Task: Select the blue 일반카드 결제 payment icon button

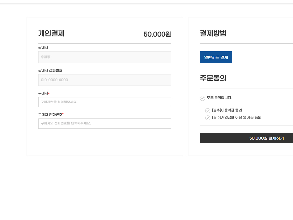Action: coord(216,57)
